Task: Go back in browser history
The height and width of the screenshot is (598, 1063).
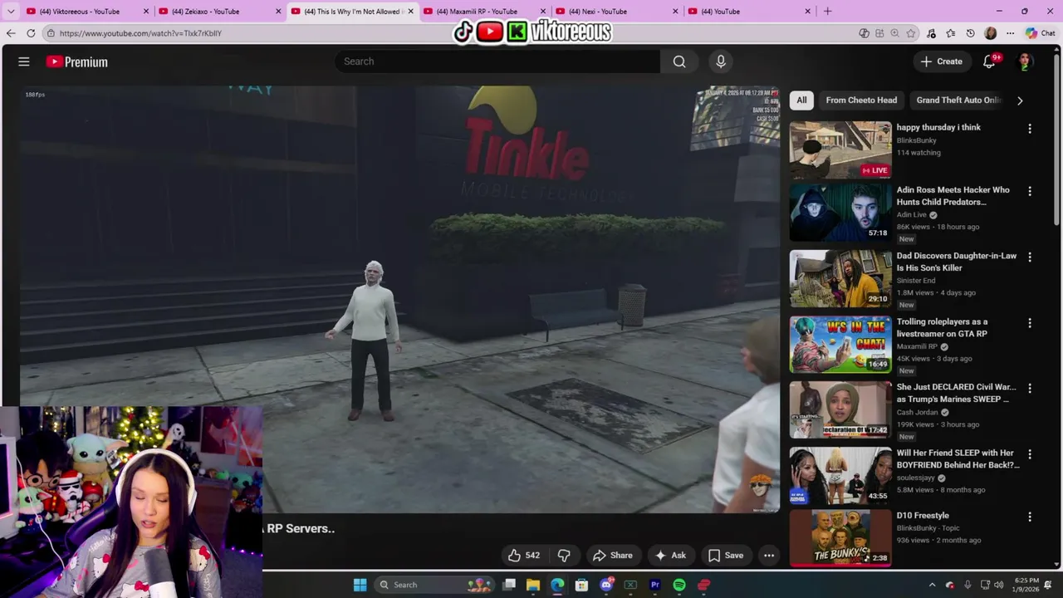Action: click(10, 33)
